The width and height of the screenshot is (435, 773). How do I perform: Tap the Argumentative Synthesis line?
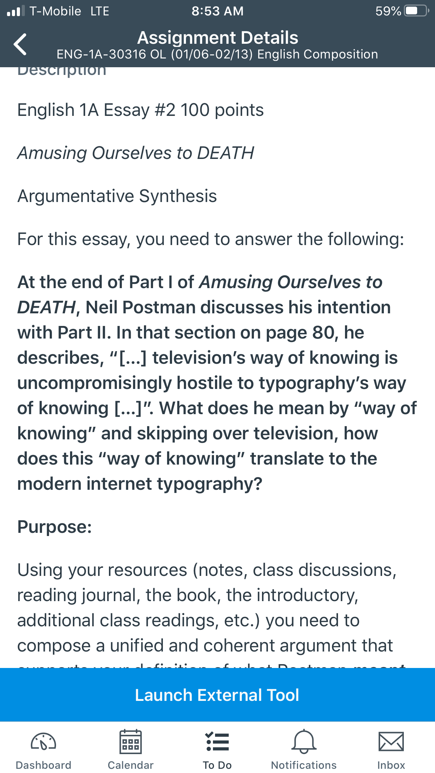pyautogui.click(x=117, y=196)
